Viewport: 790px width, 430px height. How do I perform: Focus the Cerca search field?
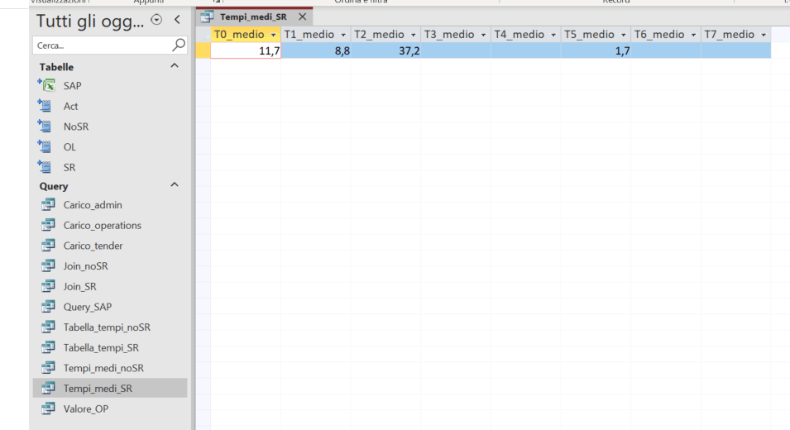[x=103, y=45]
